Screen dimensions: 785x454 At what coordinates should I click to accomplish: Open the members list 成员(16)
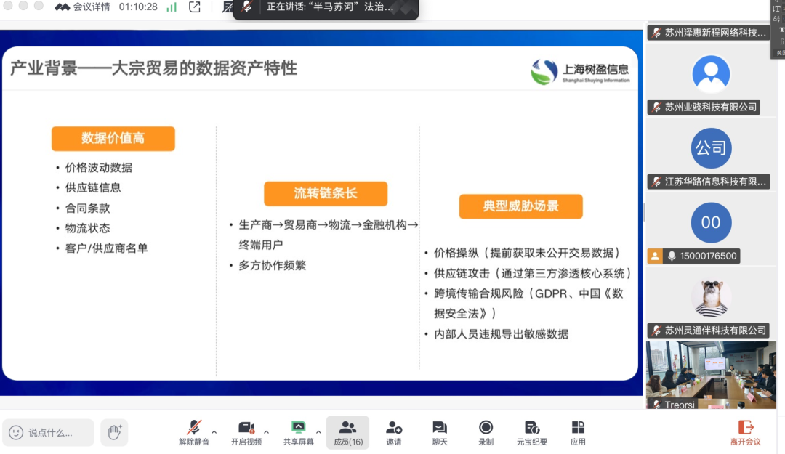[x=347, y=432]
